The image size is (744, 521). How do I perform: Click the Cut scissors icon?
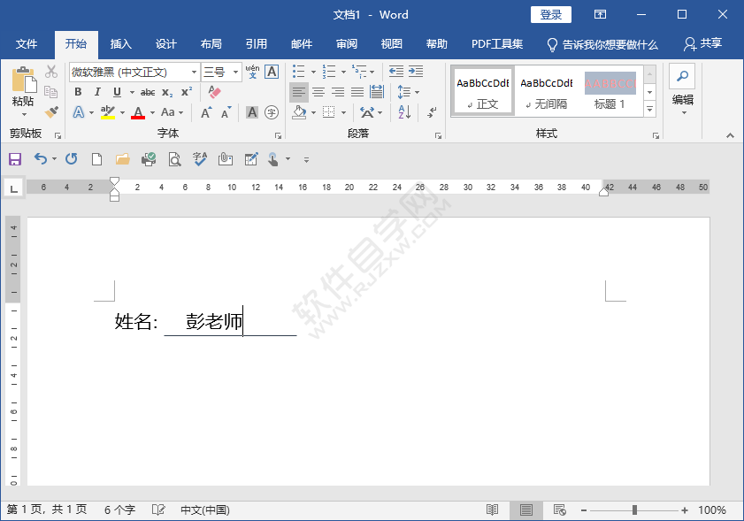(51, 72)
